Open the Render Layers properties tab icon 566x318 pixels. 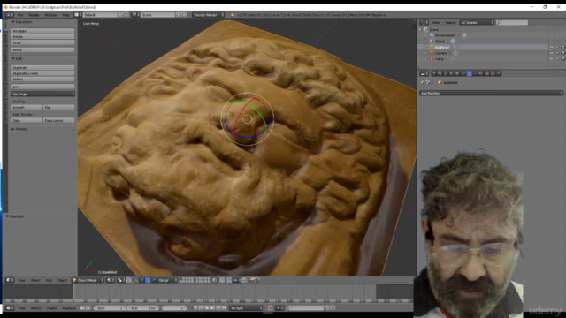[440, 73]
